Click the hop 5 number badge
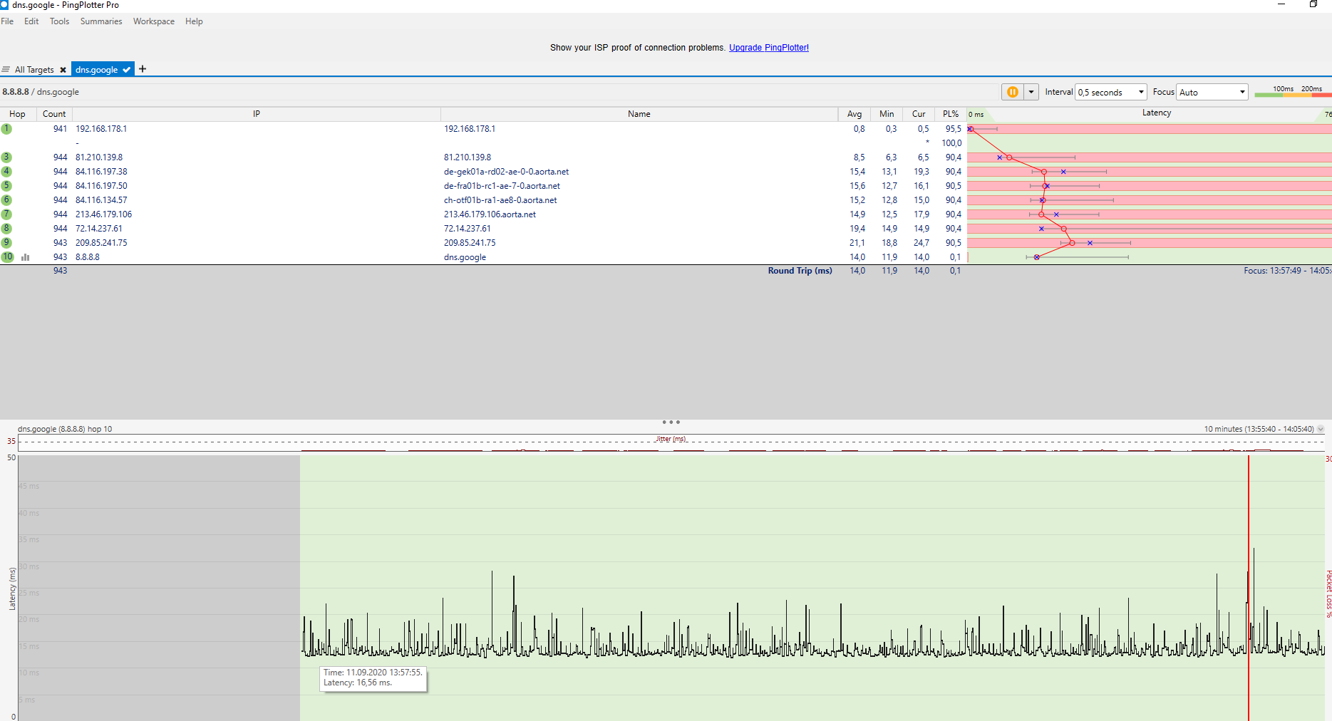The width and height of the screenshot is (1332, 721). pyautogui.click(x=6, y=186)
